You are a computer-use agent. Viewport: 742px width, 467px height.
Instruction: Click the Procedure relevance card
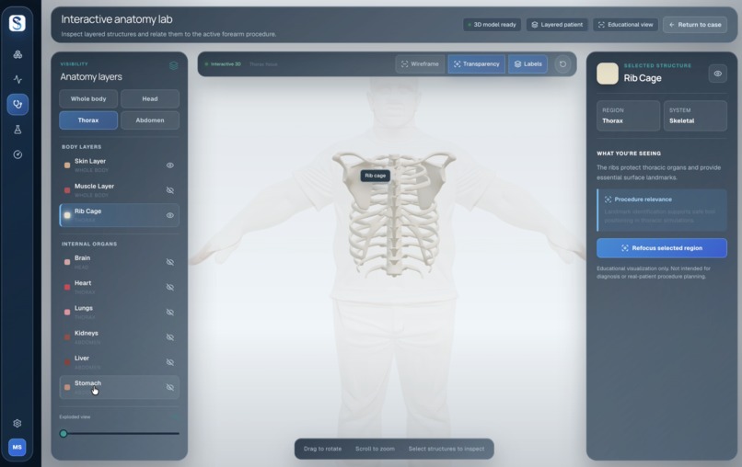pyautogui.click(x=662, y=210)
